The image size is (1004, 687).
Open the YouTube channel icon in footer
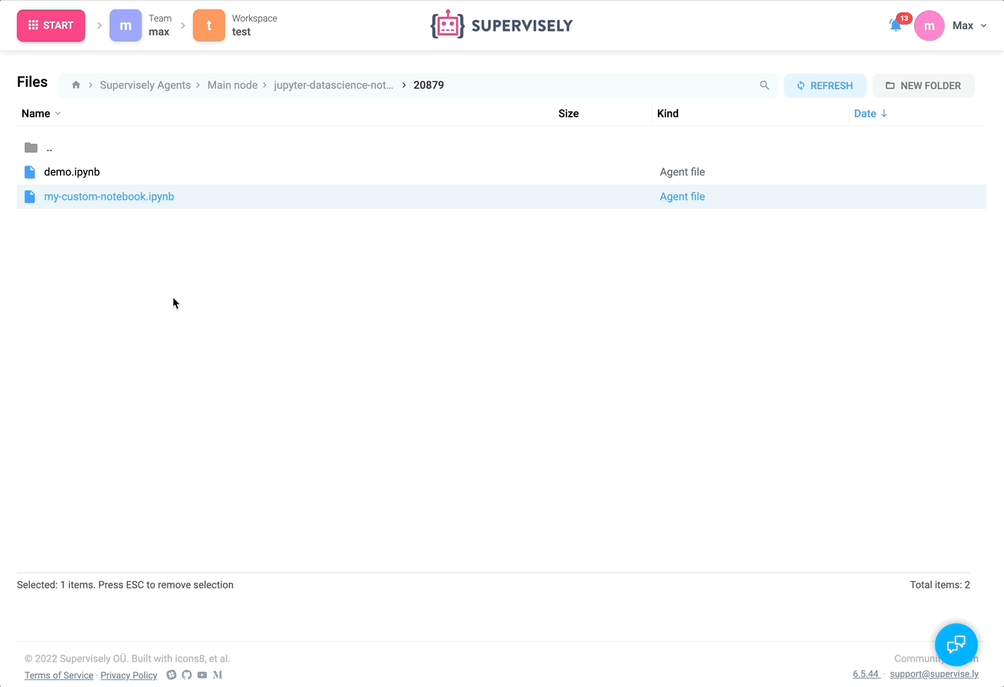tap(201, 675)
